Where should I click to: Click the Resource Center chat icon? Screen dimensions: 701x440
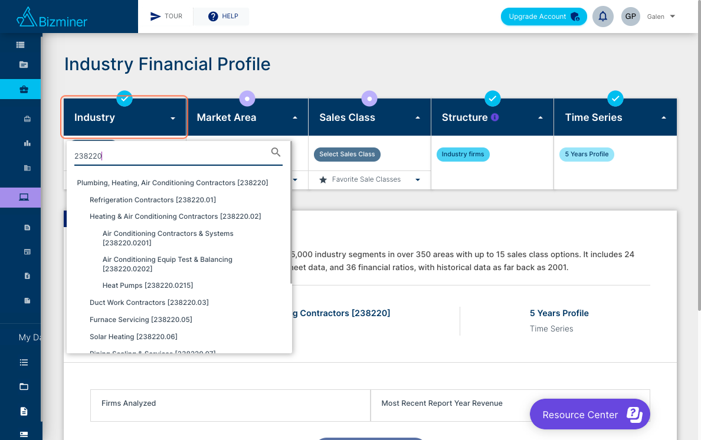pos(634,415)
